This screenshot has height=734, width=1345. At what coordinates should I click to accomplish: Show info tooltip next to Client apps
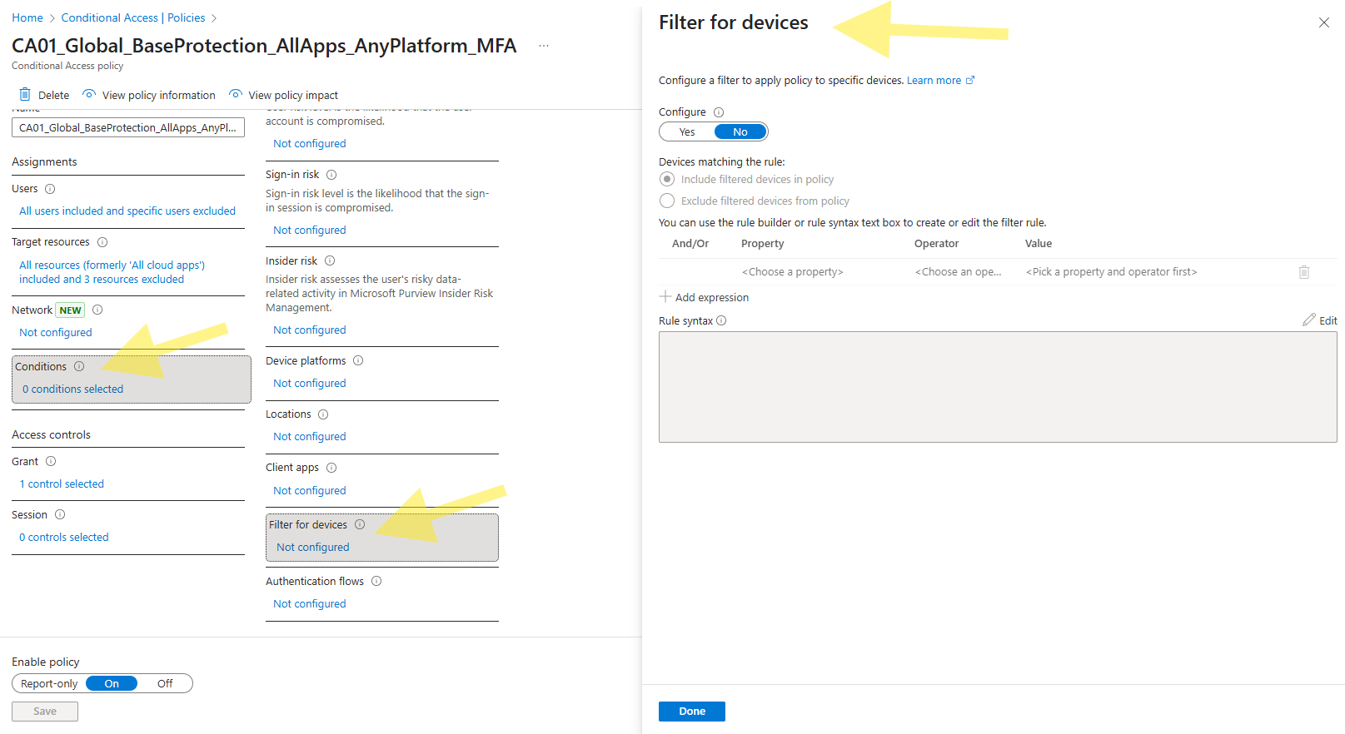(331, 468)
